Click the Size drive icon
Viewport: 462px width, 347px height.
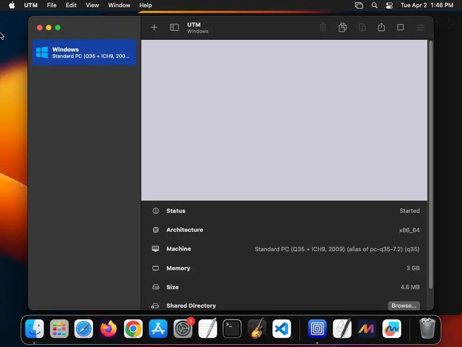tap(156, 287)
